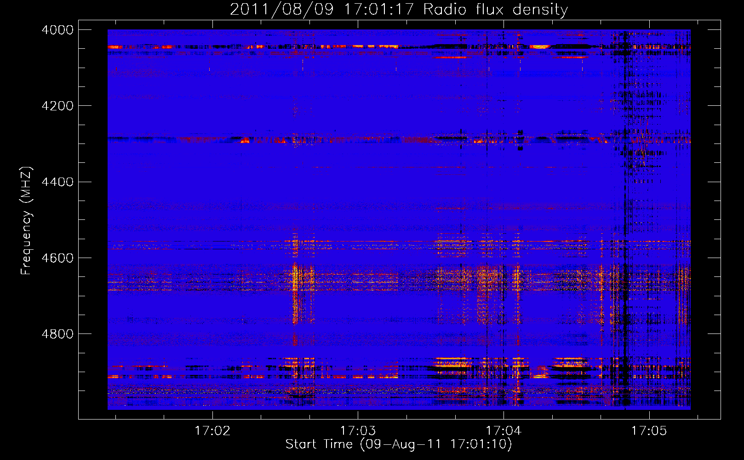Click the 'Start Time (09-Aug-11 17:01:10)' label

(x=399, y=444)
